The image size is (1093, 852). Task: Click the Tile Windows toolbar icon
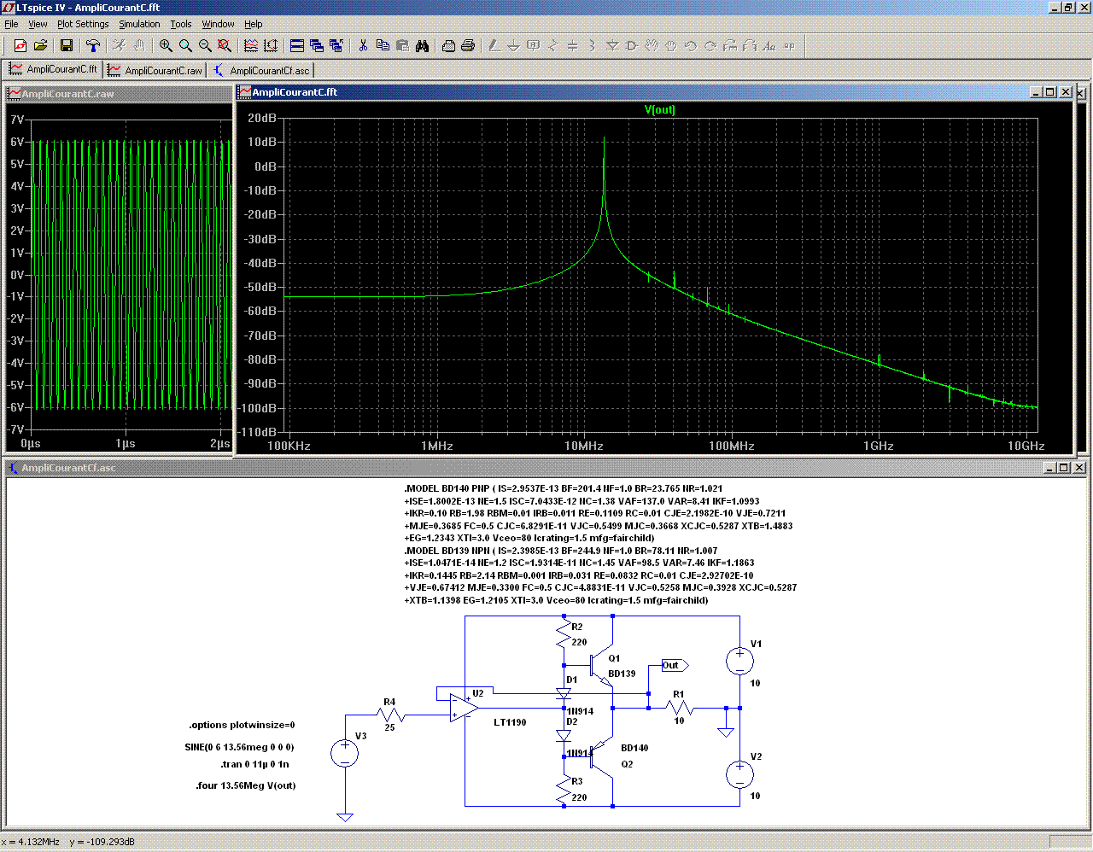click(x=297, y=46)
